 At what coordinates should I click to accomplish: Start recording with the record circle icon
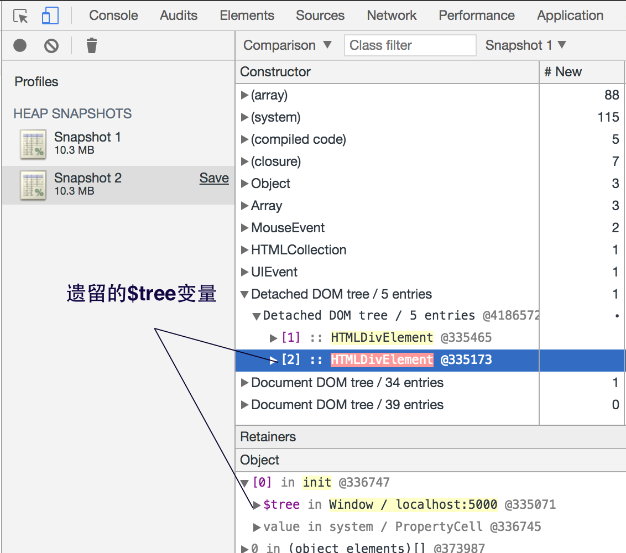pos(20,45)
